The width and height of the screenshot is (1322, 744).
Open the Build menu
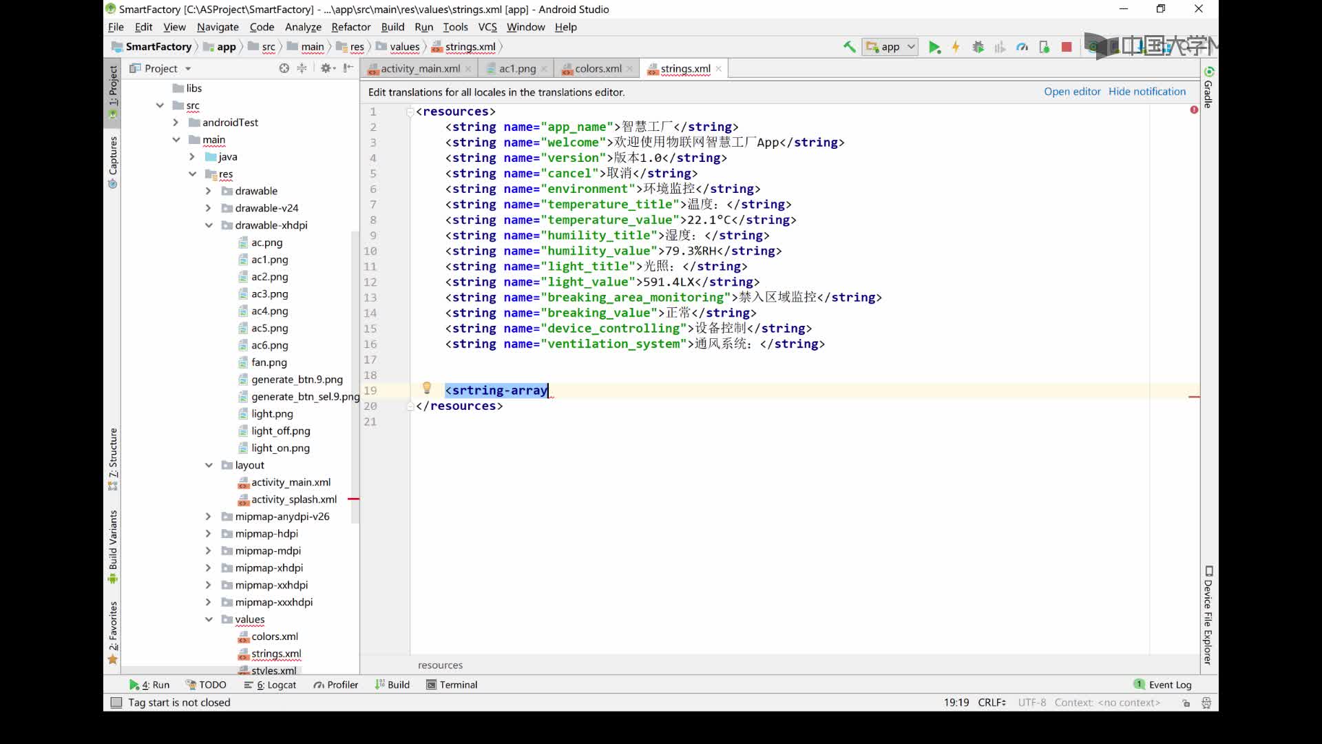pyautogui.click(x=392, y=27)
